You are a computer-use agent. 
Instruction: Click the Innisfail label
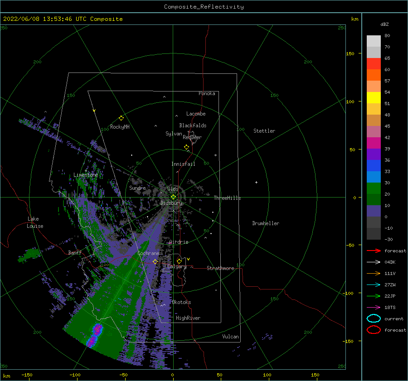(183, 164)
